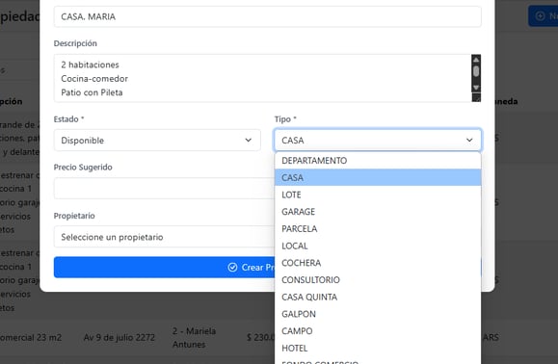Viewport: 558px width, 364px height.
Task: Pick LOTE in the type list
Action: (378, 195)
